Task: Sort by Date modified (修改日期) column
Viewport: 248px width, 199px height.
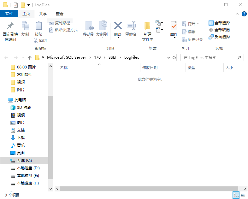Action: coord(150,68)
